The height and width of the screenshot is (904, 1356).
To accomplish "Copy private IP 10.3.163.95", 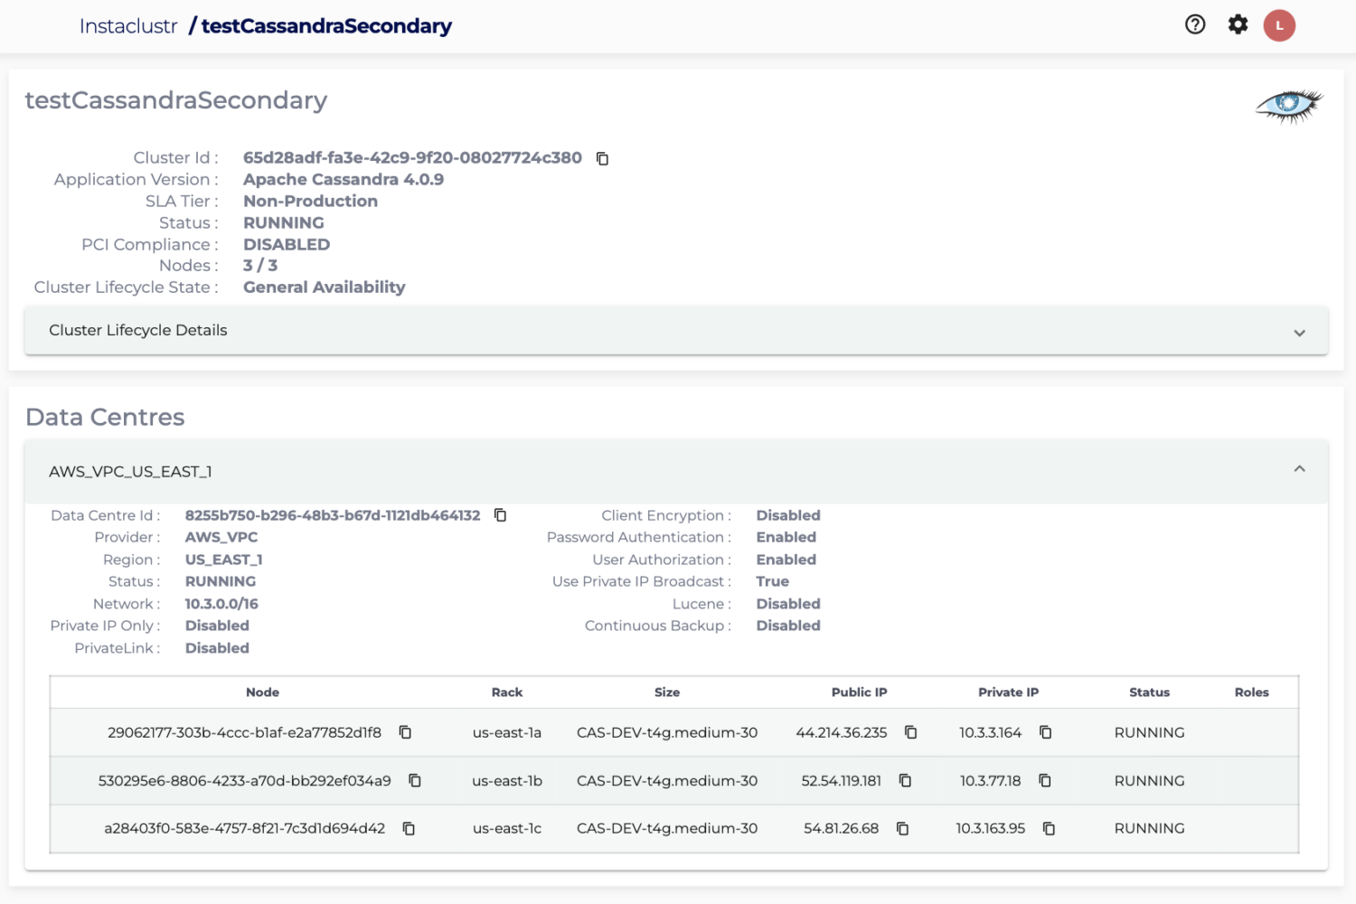I will (x=1048, y=828).
